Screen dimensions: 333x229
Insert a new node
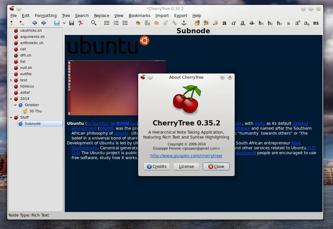coord(13,23)
